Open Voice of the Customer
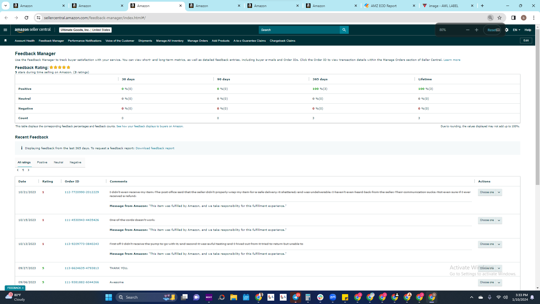The image size is (540, 304). point(120,41)
